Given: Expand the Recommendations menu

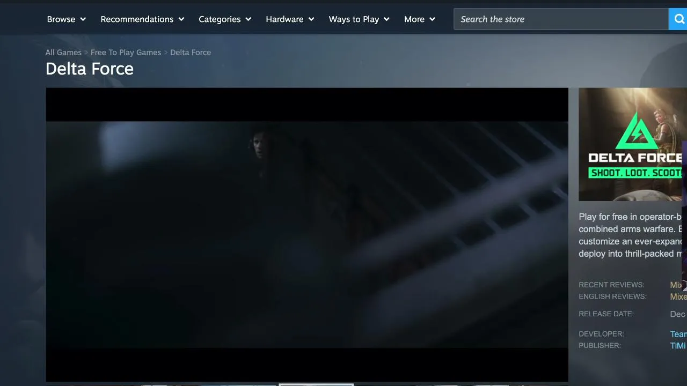Looking at the screenshot, I should 142,19.
